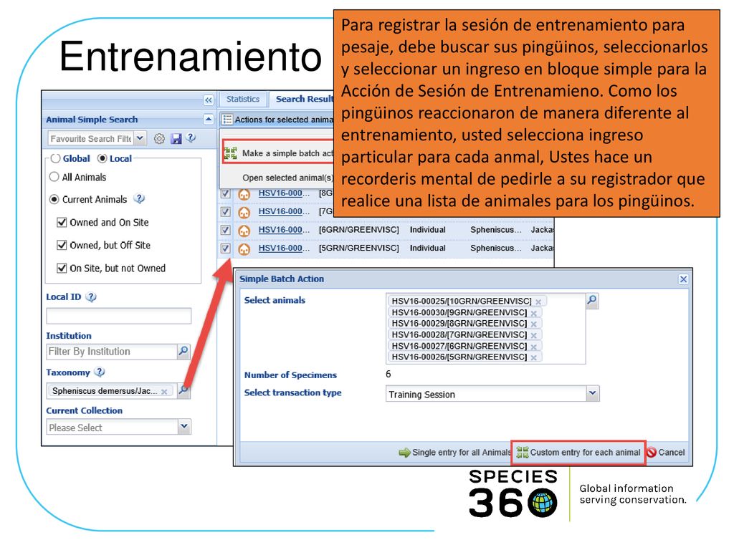This screenshot has width=734, height=550.
Task: Open animal lookup magnifier in Select animals
Action: point(592,300)
